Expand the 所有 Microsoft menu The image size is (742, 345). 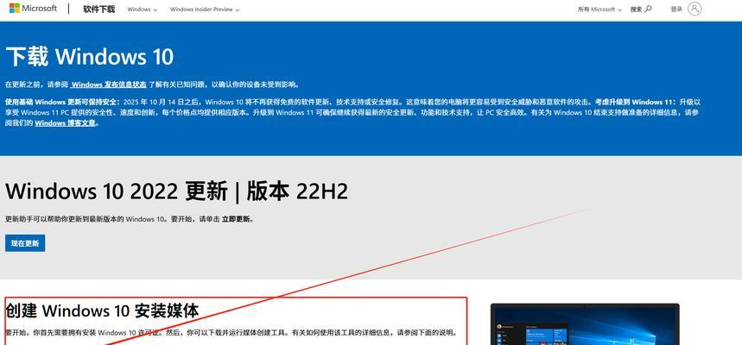599,9
